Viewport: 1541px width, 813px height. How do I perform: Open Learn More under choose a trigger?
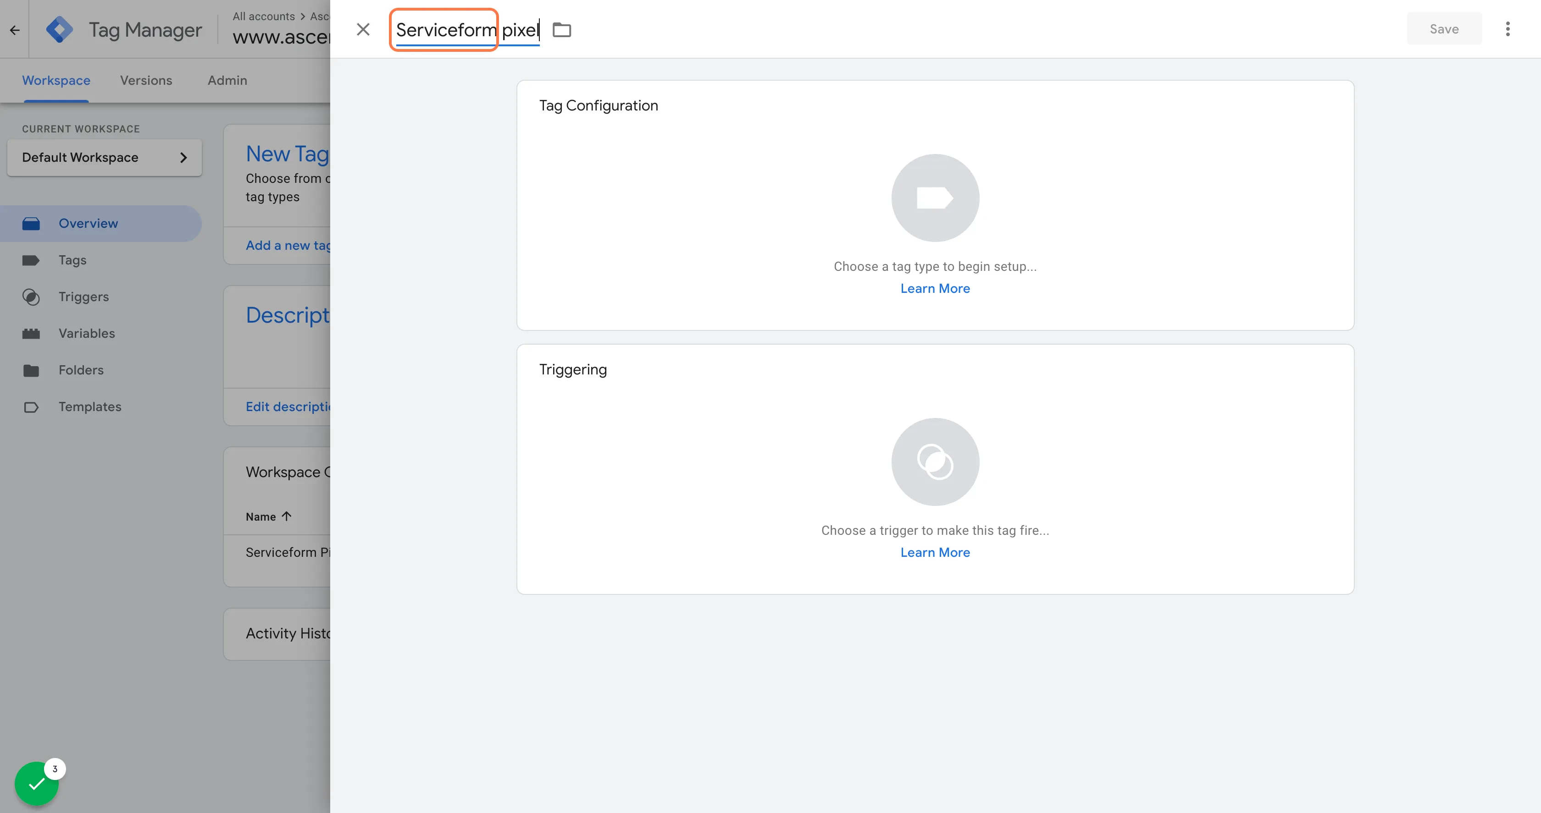click(x=935, y=552)
